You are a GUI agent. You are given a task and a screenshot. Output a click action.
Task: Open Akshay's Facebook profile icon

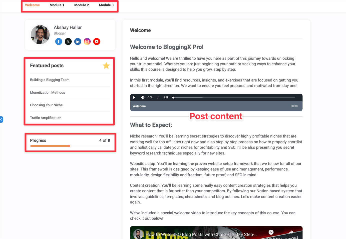pyautogui.click(x=58, y=41)
